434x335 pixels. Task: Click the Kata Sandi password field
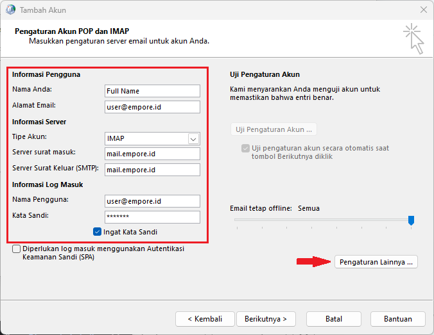152,217
